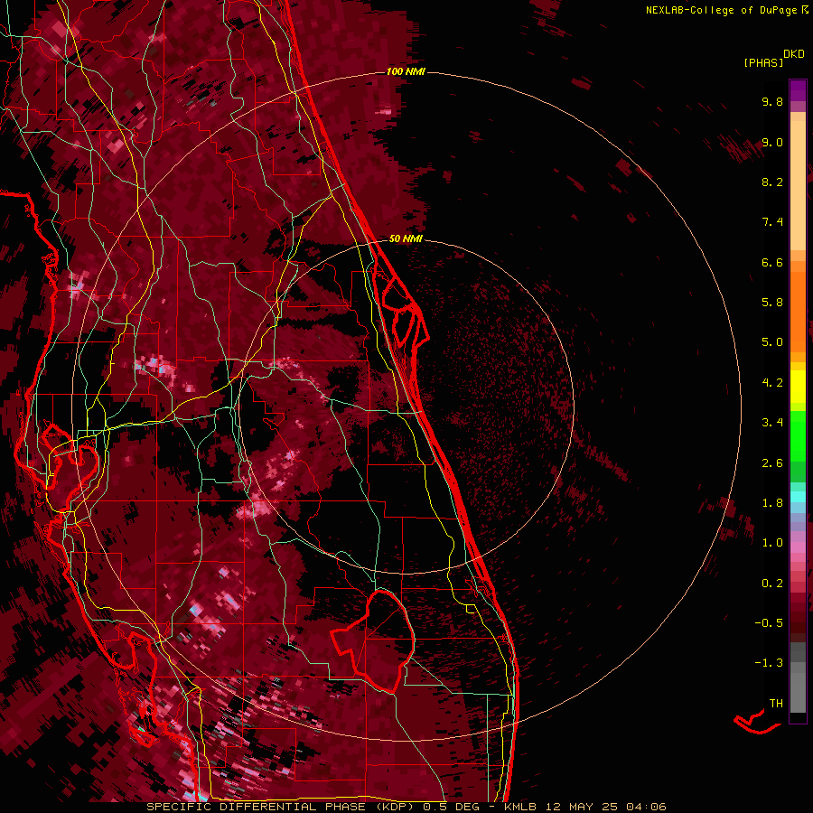Click the 100 NMI range ring label

coord(406,71)
